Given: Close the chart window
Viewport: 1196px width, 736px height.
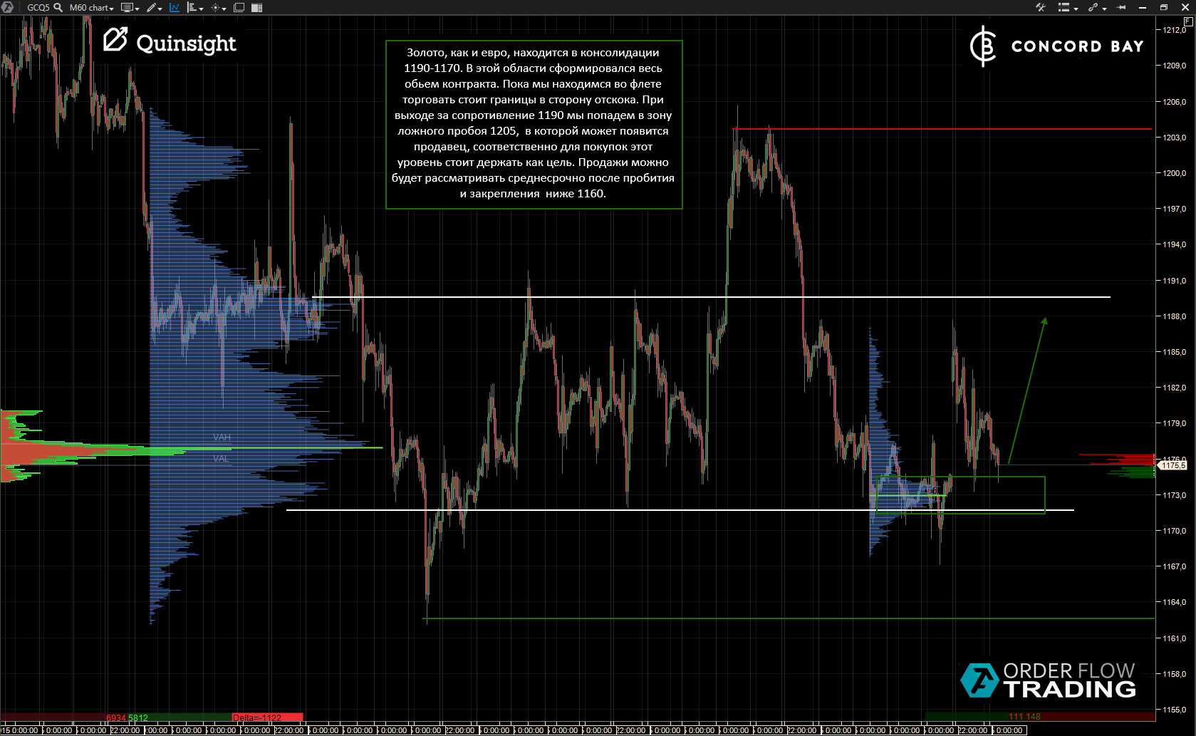Looking at the screenshot, I should (x=1185, y=7).
